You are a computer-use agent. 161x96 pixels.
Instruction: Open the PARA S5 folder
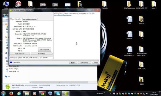click(105, 5)
